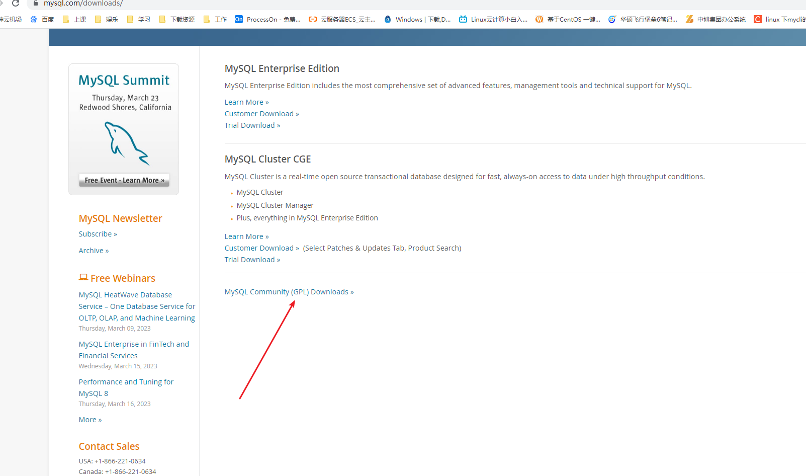The width and height of the screenshot is (806, 476).
Task: Open the newsletter Archive link
Action: pos(94,251)
